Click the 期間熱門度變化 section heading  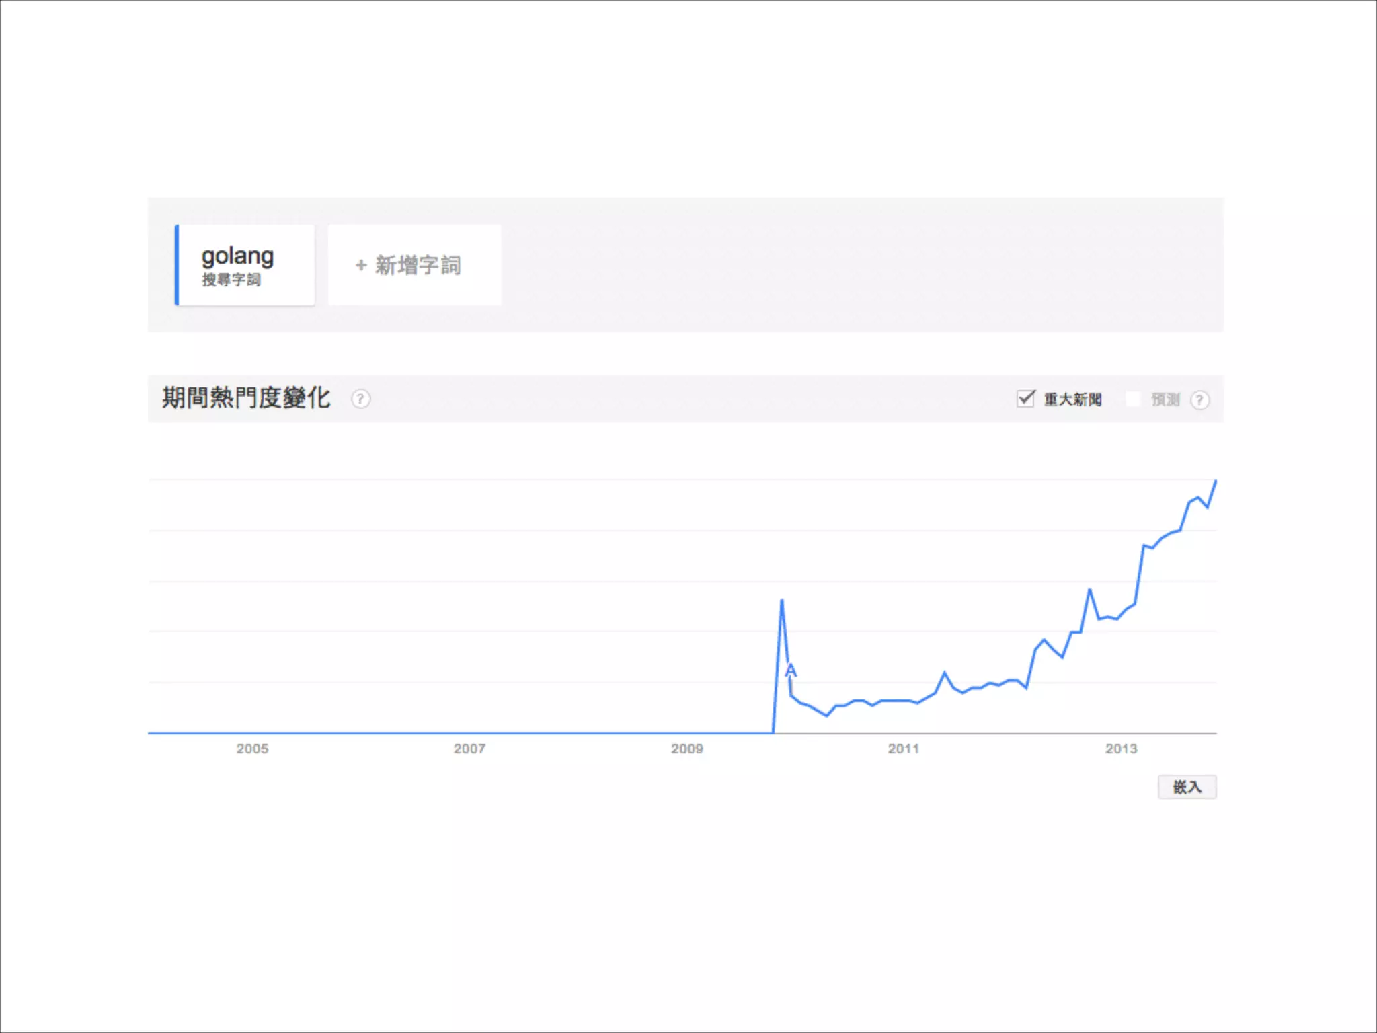click(x=246, y=398)
